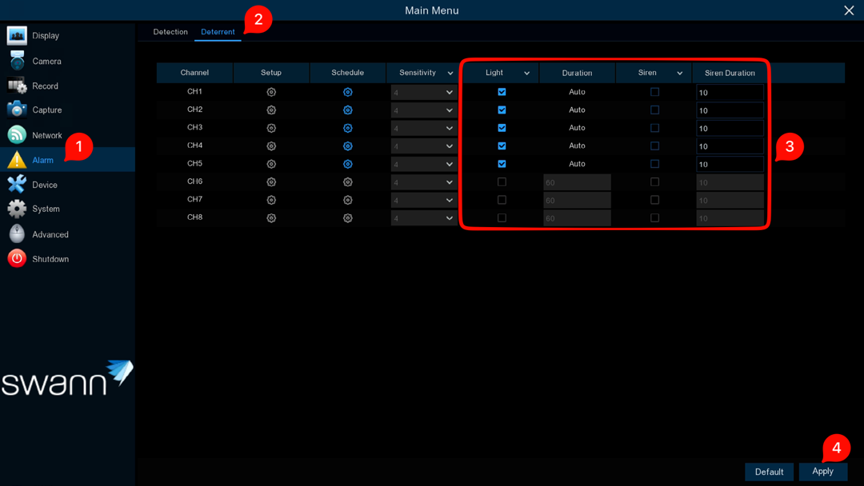Open CH6 schedule settings
This screenshot has height=486, width=864.
(348, 181)
